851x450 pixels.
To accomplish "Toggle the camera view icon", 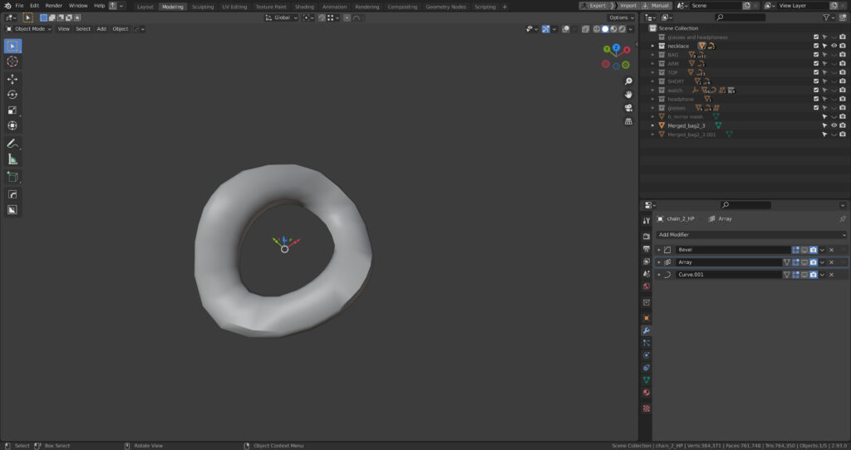I will [628, 108].
